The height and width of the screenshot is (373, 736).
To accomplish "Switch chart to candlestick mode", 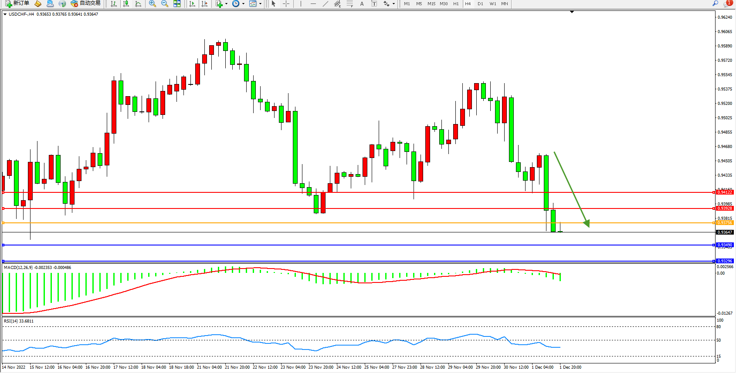I will coord(126,3).
